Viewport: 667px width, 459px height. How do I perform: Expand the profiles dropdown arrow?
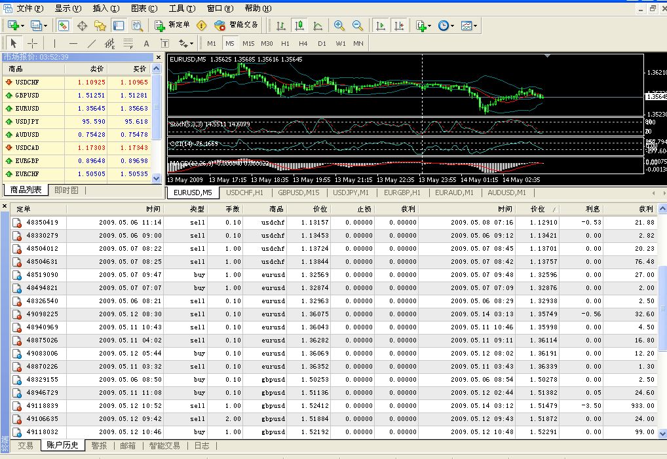click(x=45, y=26)
